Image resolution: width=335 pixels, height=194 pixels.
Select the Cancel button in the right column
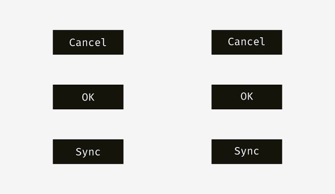pos(247,42)
